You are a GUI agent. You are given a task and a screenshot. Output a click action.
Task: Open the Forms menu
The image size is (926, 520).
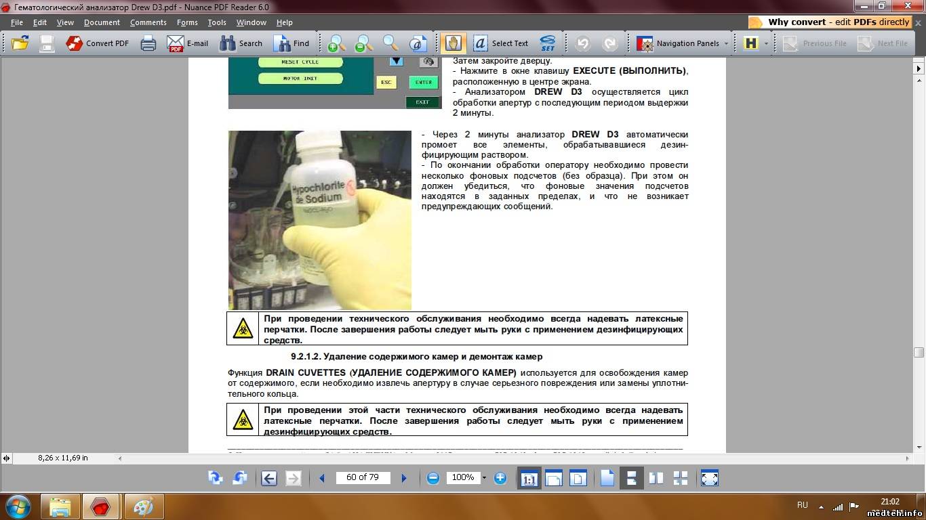pyautogui.click(x=187, y=22)
